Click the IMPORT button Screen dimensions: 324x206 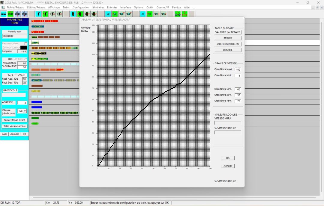coord(227,38)
